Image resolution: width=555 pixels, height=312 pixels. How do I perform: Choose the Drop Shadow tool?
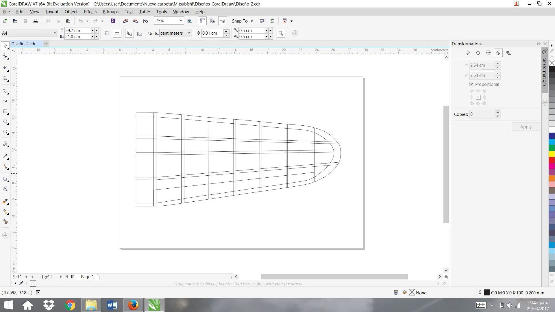pos(5,179)
